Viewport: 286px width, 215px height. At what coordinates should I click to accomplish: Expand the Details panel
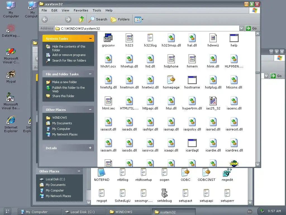coord(90,148)
